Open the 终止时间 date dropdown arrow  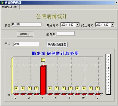click(x=113, y=25)
